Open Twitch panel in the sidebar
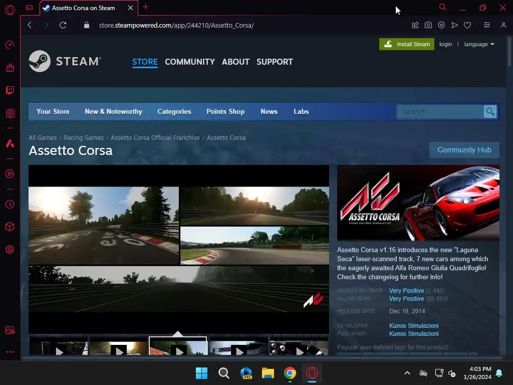Screen dimensions: 513x385 (x=10, y=90)
